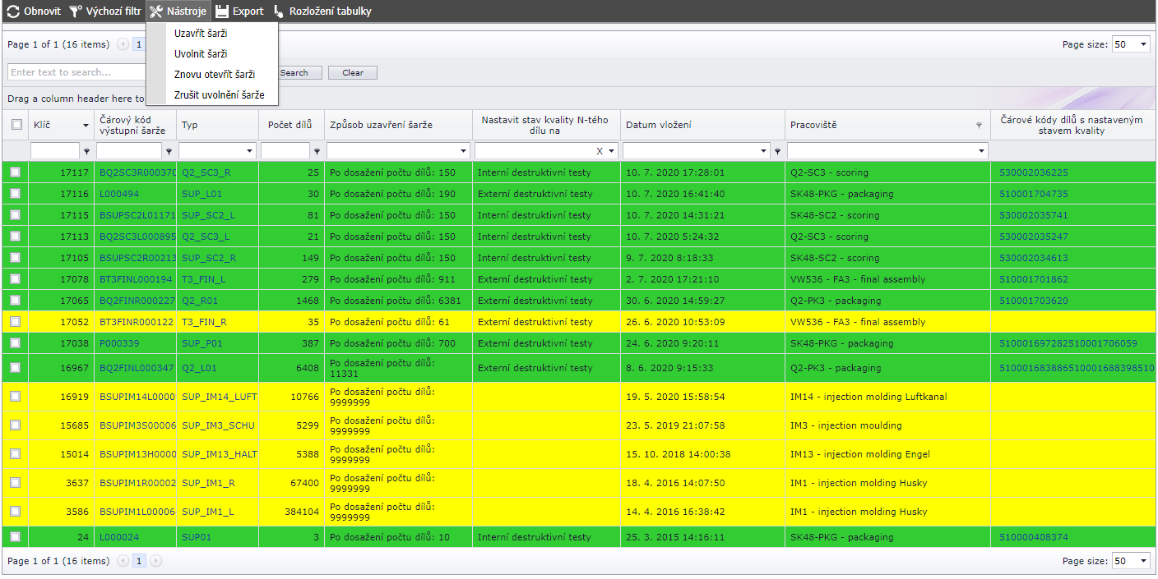Click the Obnovit refresh icon

(x=13, y=11)
